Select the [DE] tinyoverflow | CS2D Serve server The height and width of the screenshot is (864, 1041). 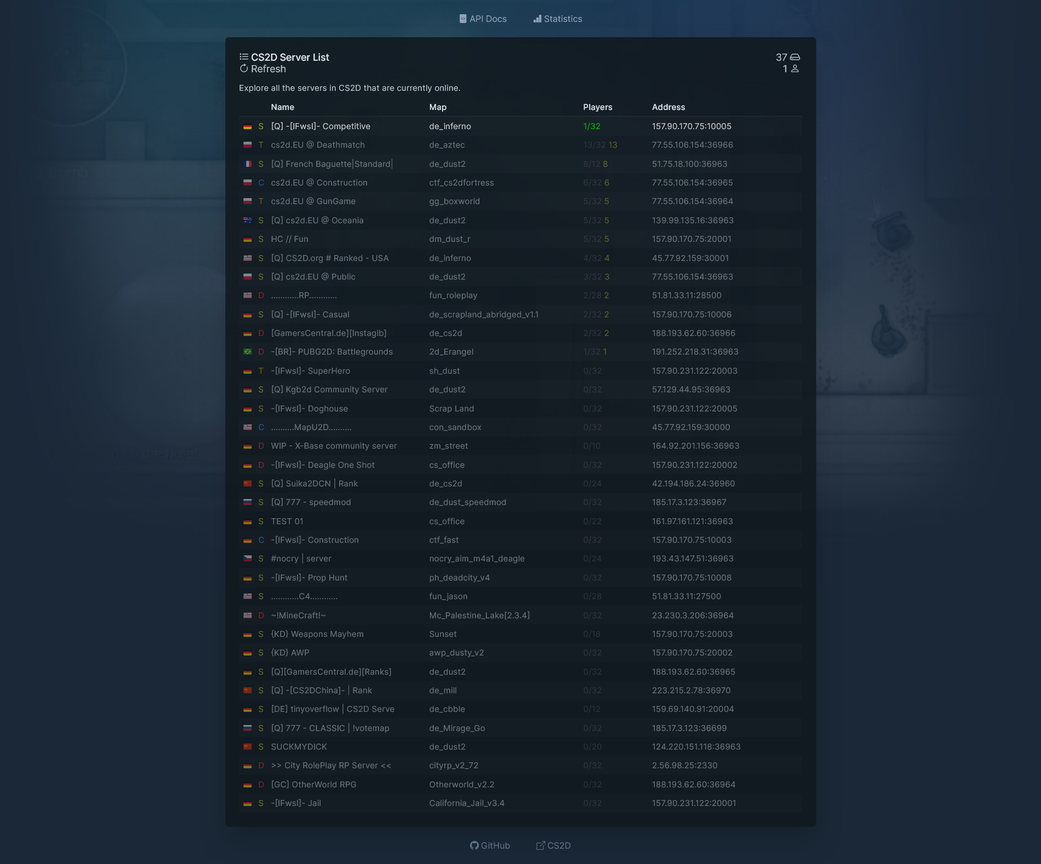coord(333,709)
